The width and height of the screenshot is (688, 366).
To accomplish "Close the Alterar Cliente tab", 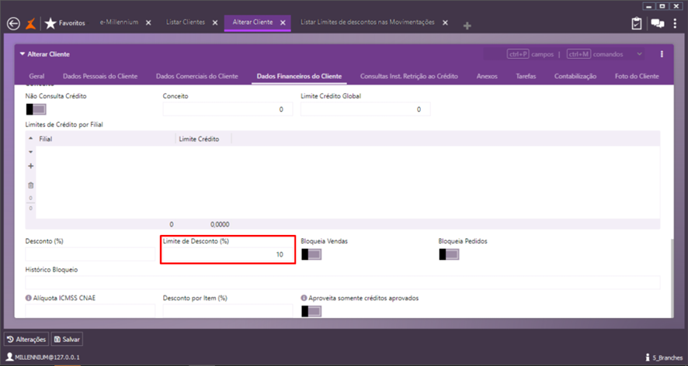I will click(x=283, y=22).
